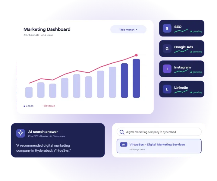Viewport: 217px width, 181px height.
Task: Click the tallest dark blue bar
Action: [136, 78]
